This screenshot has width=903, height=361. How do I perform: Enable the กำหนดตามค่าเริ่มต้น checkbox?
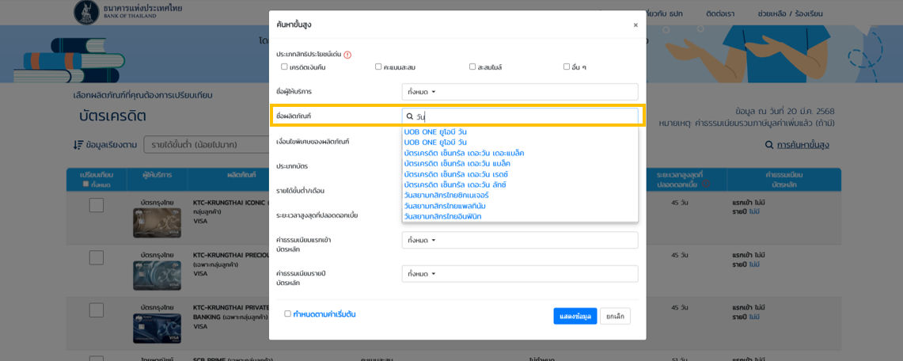(288, 313)
